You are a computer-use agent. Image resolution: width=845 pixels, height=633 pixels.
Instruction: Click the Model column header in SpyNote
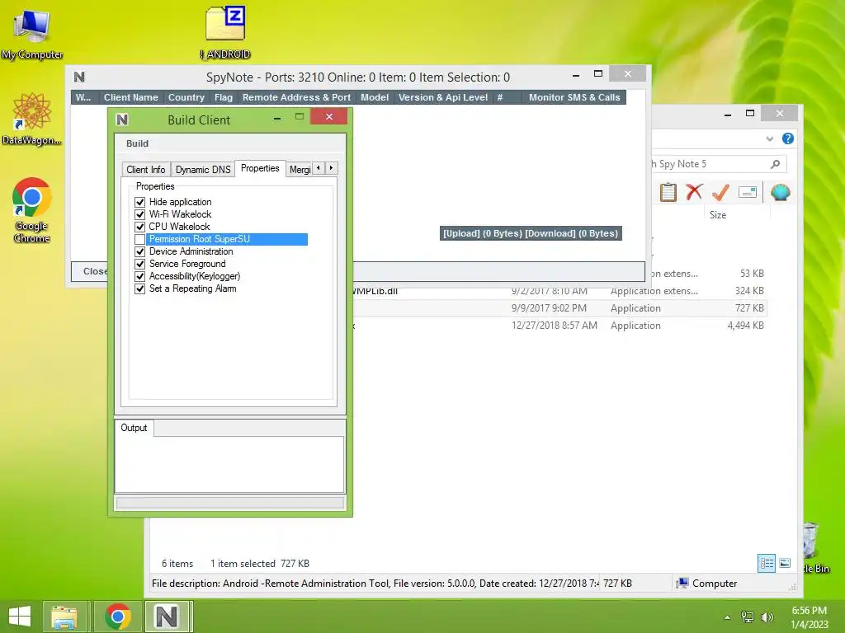pyautogui.click(x=375, y=97)
